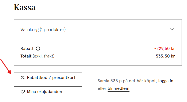Viewport: 187px width, 102px height.
Task: Open the Varukorg (1 produkter) section header
Action: (x=98, y=29)
